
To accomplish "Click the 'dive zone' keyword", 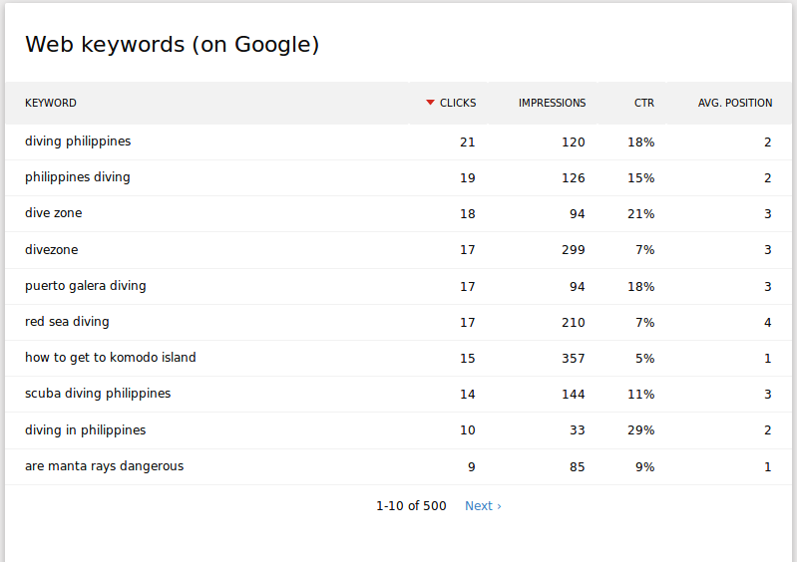I will pyautogui.click(x=54, y=213).
